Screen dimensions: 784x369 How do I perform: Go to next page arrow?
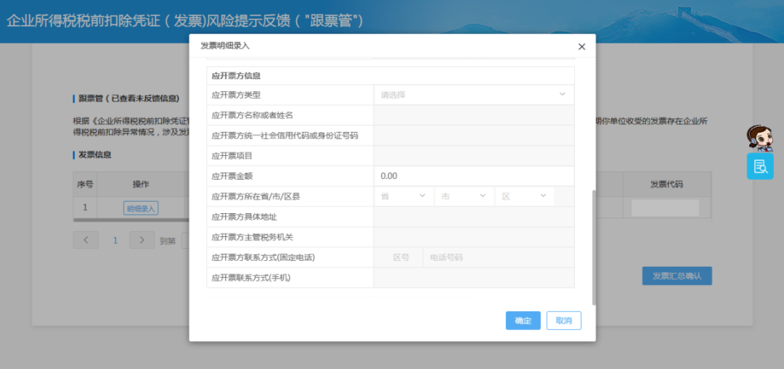[142, 240]
